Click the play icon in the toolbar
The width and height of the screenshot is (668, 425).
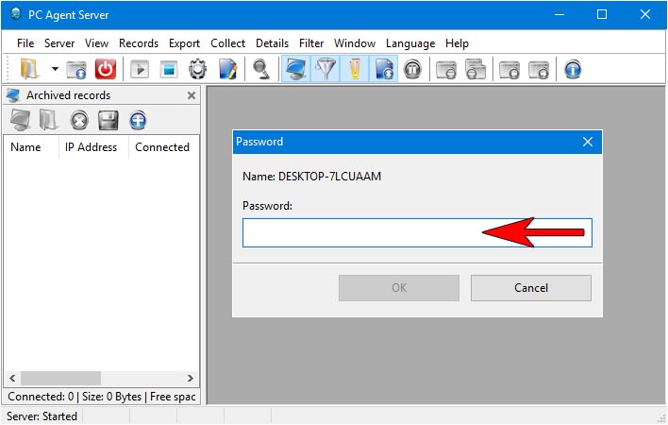[x=140, y=69]
